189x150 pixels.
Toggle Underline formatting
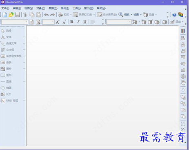tap(85, 22)
